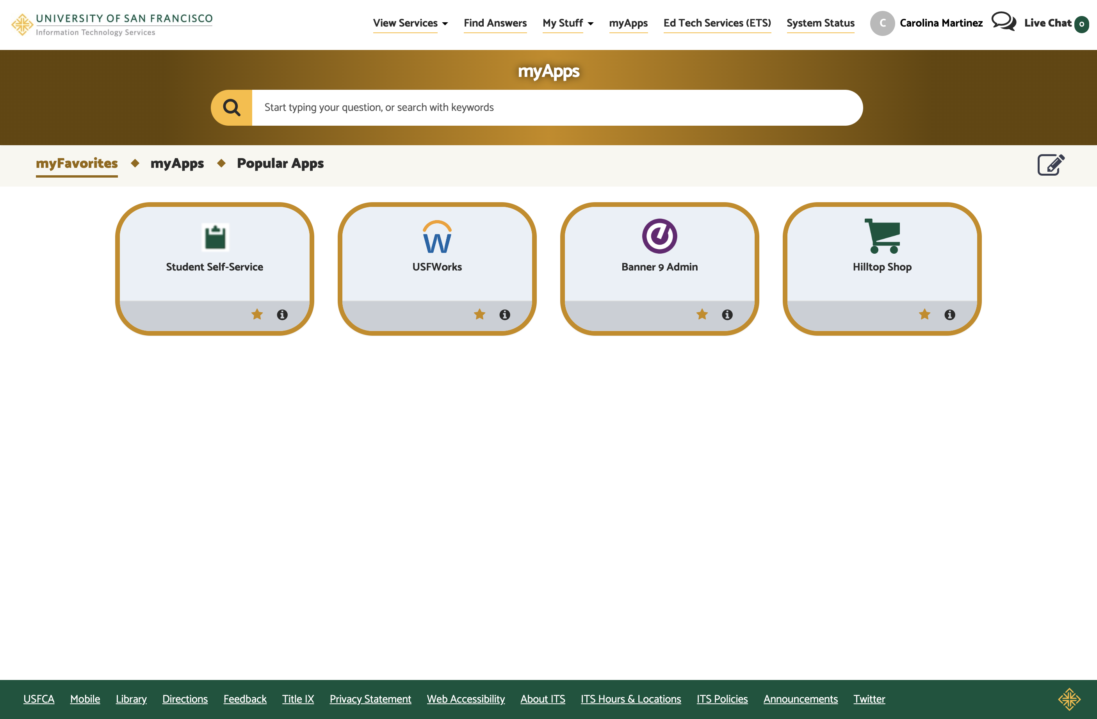Viewport: 1097px width, 719px height.
Task: Open the USFWorks Workday logo icon
Action: coord(437,237)
